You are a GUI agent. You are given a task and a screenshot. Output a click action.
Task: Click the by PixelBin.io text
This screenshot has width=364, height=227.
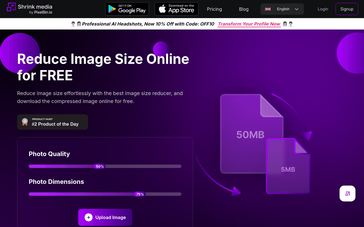[41, 12]
